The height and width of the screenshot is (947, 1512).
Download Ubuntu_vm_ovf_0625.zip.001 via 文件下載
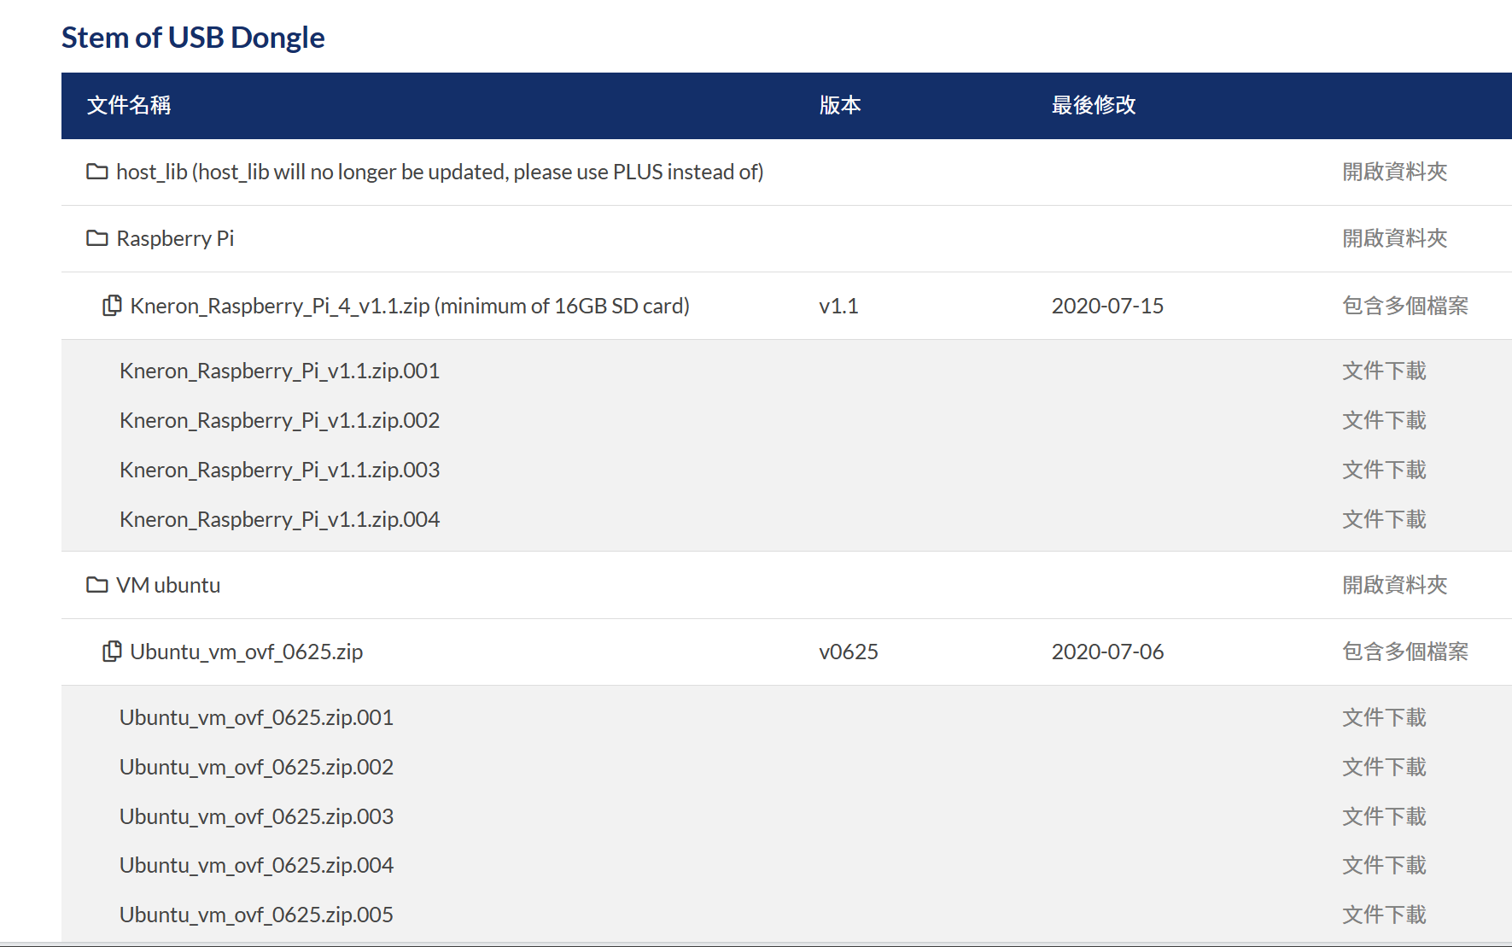click(1384, 717)
